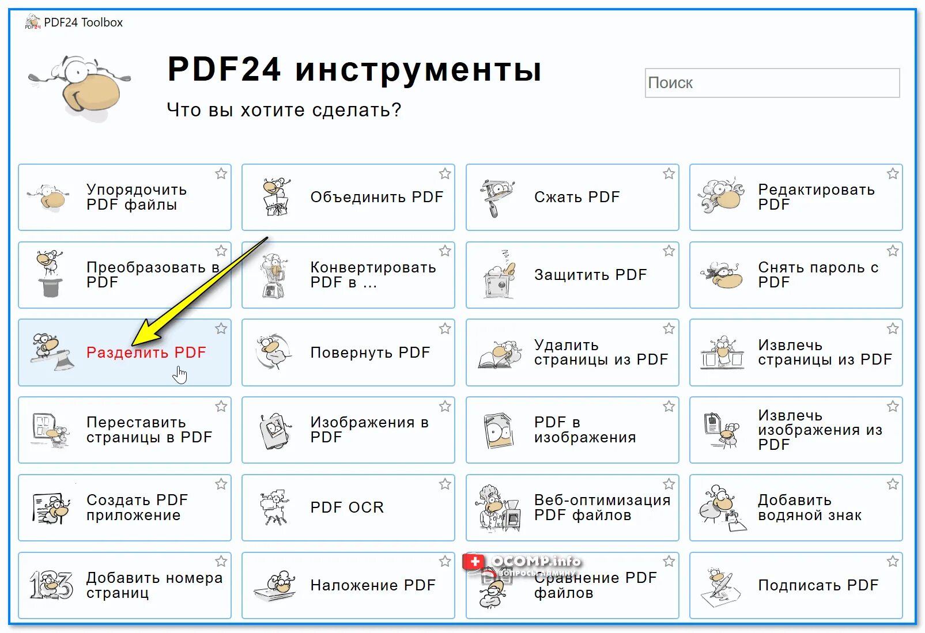Star the Добавить номера страниц tool
This screenshot has width=925, height=633.
pos(221,561)
